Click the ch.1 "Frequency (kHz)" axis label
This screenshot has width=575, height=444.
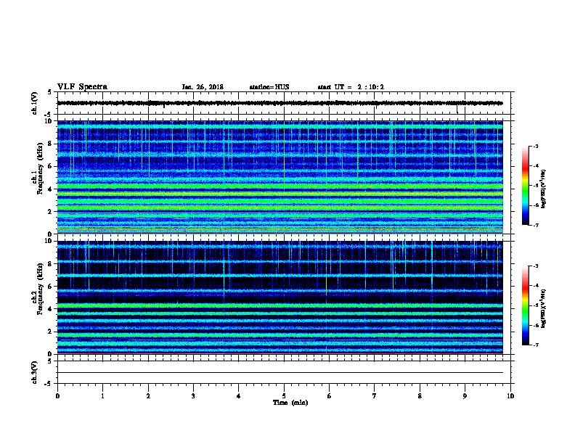pyautogui.click(x=40, y=168)
